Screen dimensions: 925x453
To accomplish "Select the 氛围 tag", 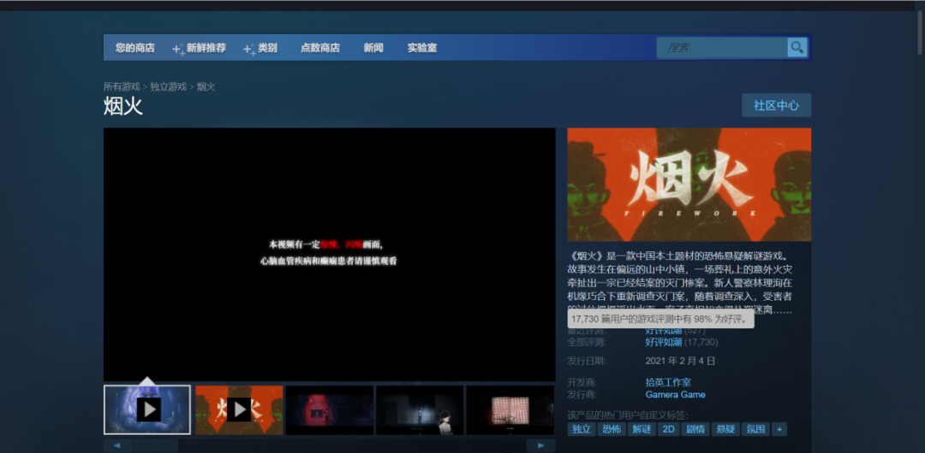I will (x=755, y=429).
